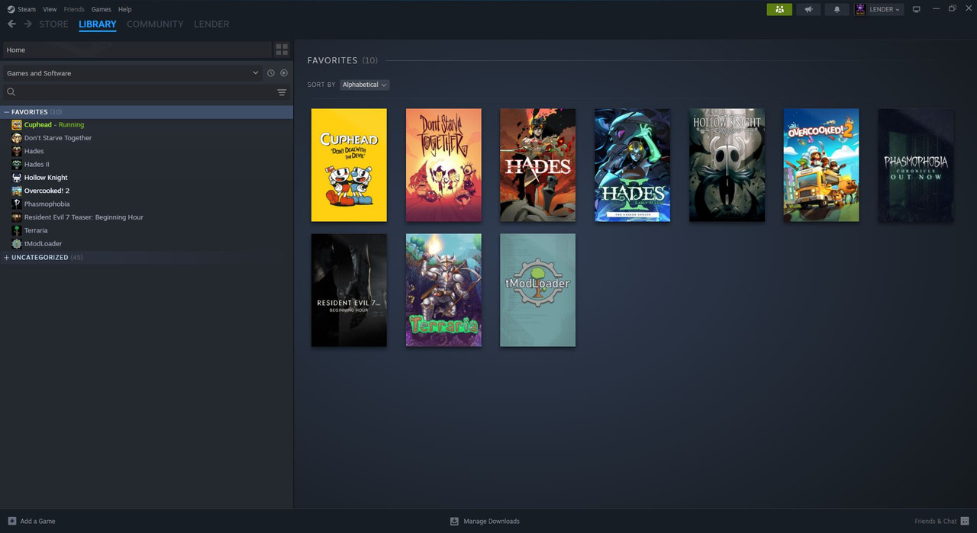Open Resident Evil 7 cover thumbnail
The height and width of the screenshot is (533, 977).
coord(349,290)
